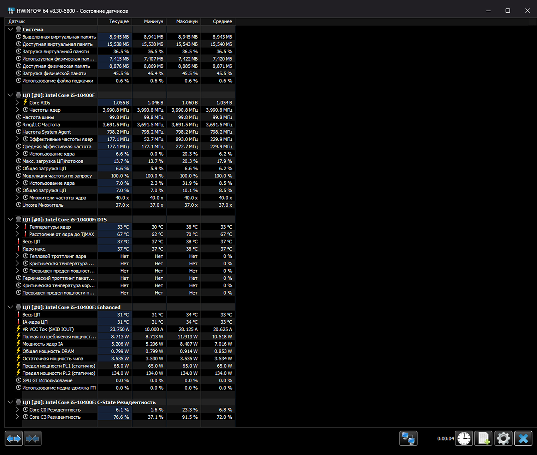Screen dimensions: 537x455
Task: Click the Текущее column header
Action: point(115,22)
